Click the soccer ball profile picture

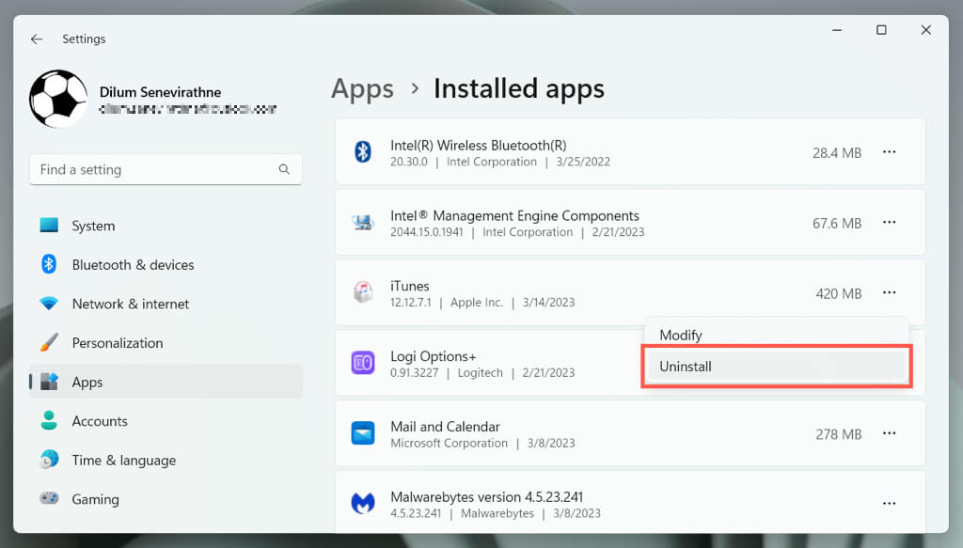coord(58,99)
